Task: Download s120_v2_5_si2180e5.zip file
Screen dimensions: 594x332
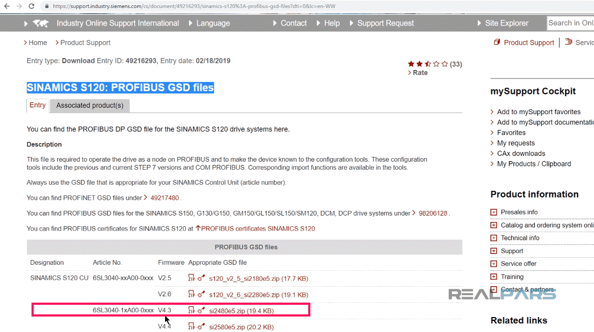Action: point(259,279)
